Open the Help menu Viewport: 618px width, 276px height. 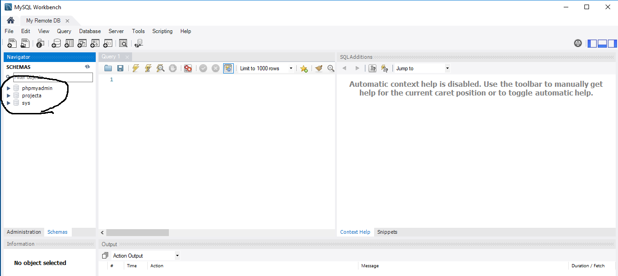point(185,31)
